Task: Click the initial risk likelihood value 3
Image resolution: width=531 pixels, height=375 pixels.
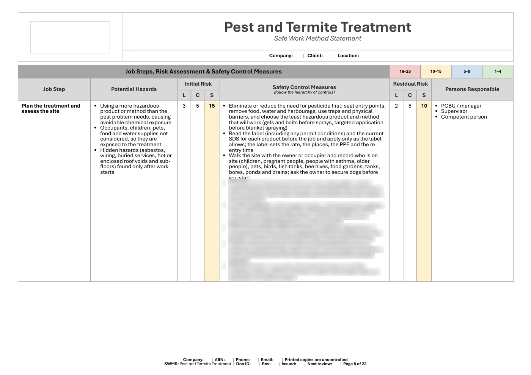Action: [184, 106]
